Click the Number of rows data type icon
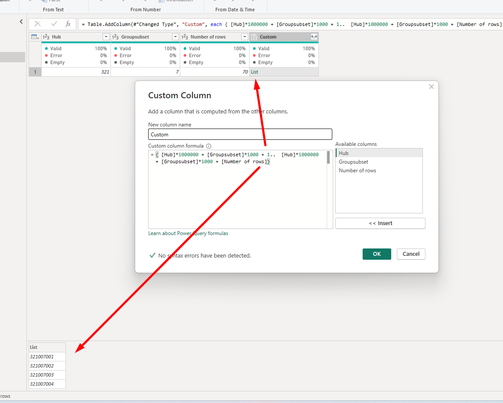The width and height of the screenshot is (503, 403). click(x=185, y=37)
